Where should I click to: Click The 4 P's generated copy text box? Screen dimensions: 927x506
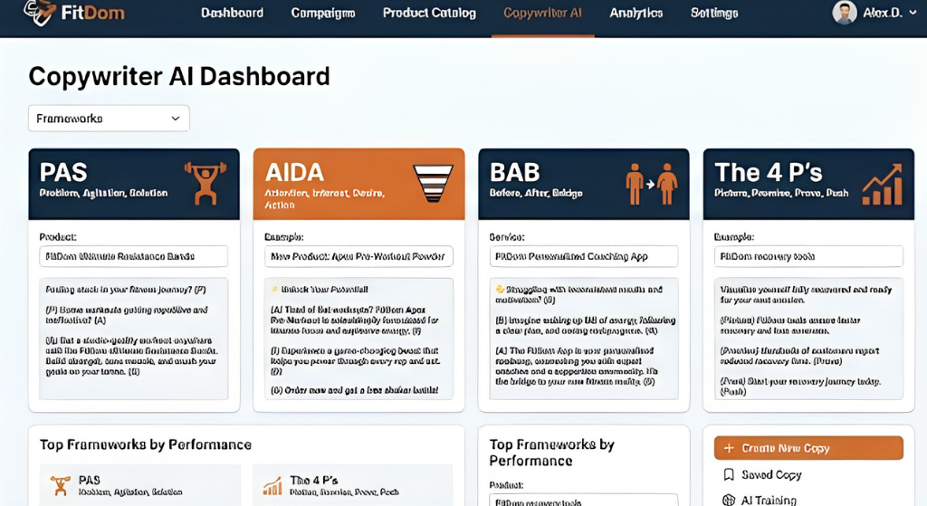click(808, 339)
